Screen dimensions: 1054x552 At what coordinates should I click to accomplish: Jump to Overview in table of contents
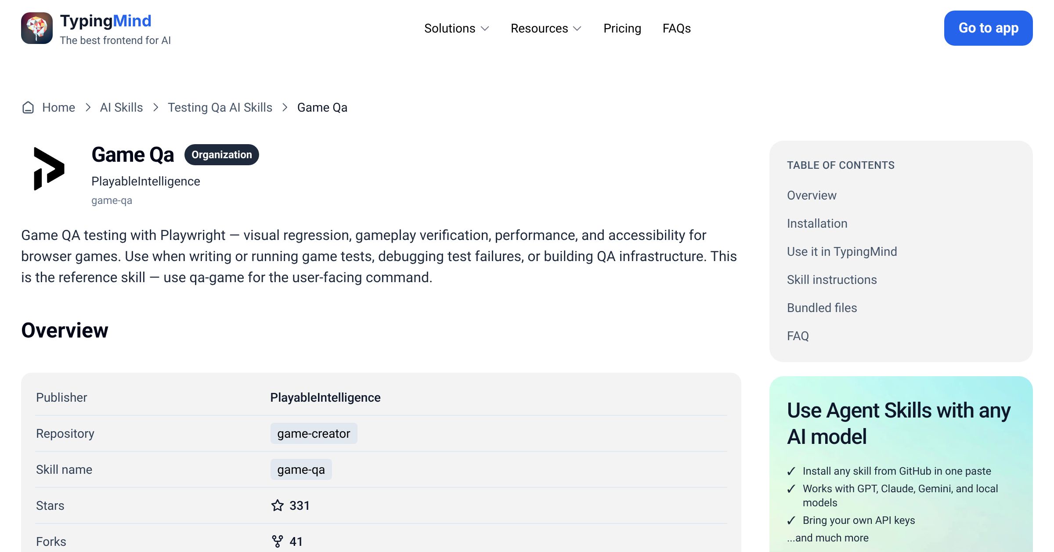pos(812,195)
